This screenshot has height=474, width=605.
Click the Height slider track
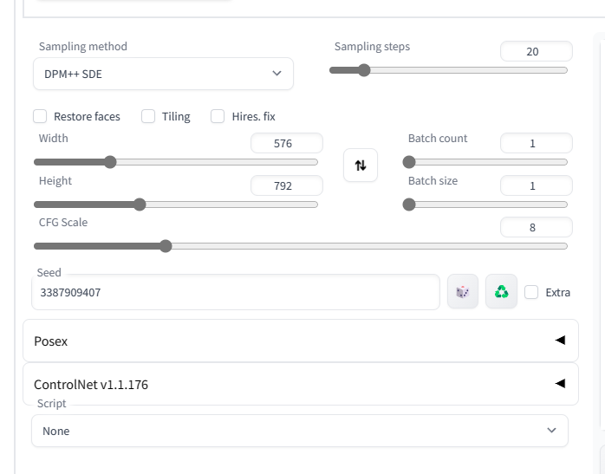pos(175,205)
